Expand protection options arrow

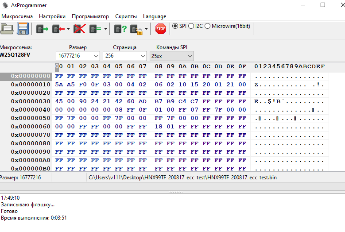(146, 29)
